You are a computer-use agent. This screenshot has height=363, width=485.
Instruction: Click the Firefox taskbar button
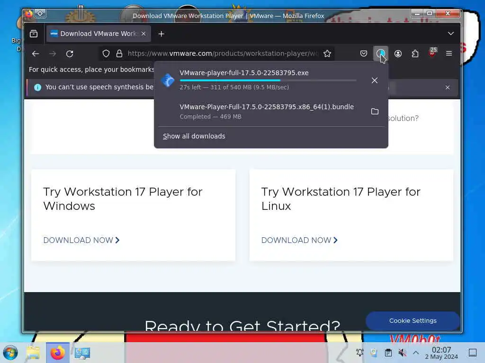tap(57, 353)
